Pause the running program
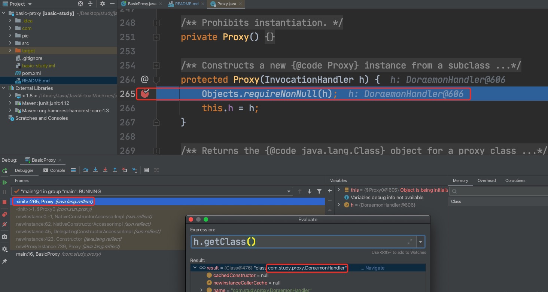Viewport: 548px width, 292px height. click(4, 192)
